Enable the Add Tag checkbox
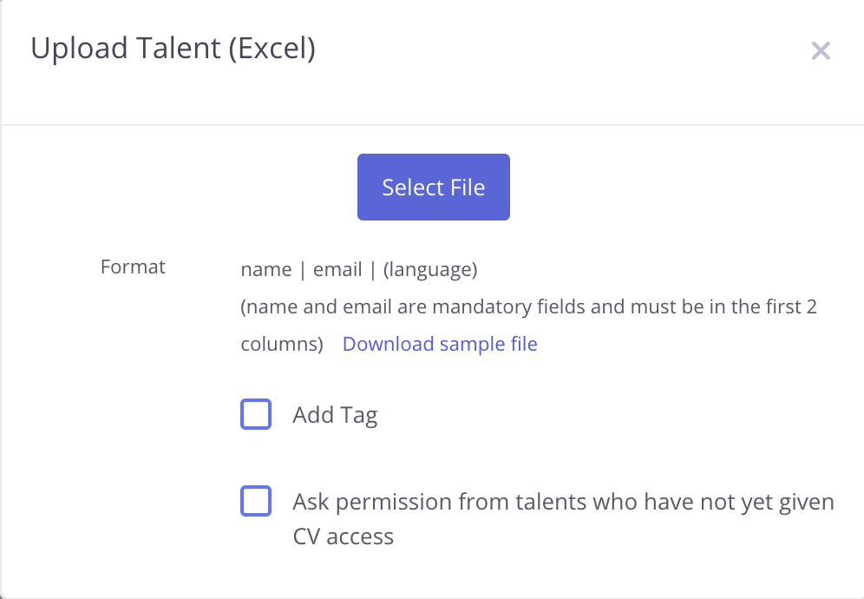 click(x=256, y=415)
